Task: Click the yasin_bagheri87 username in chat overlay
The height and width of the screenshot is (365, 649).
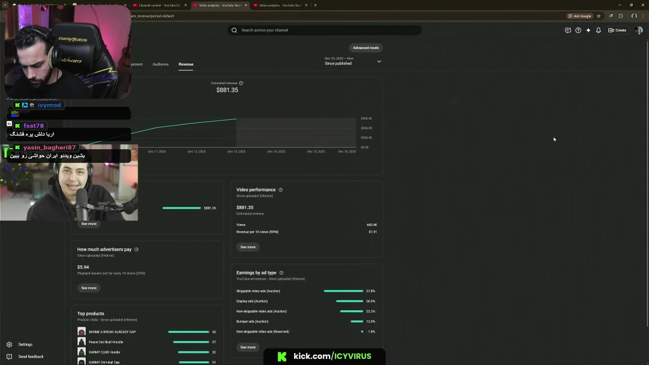Action: click(49, 148)
